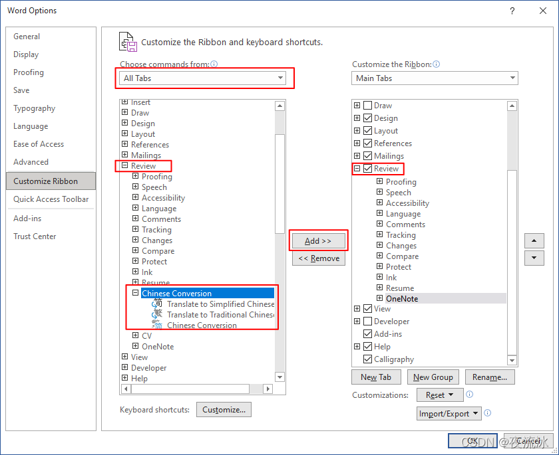Open the All Tabs dropdown
559x455 pixels.
[x=203, y=78]
